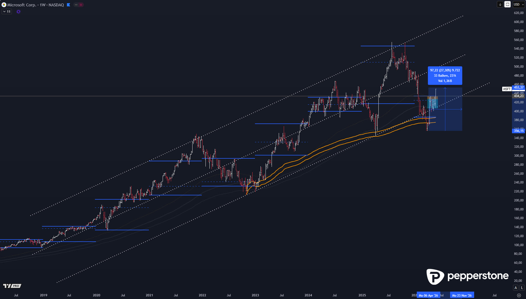Expand the collapsed indicators list showing 11

pyautogui.click(x=7, y=12)
